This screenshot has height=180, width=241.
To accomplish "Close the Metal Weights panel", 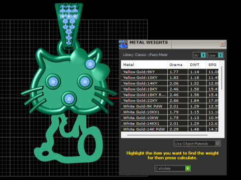I will point(222,44).
